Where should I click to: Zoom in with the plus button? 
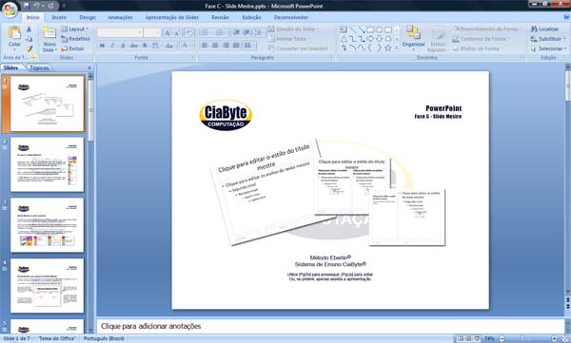pos(554,338)
